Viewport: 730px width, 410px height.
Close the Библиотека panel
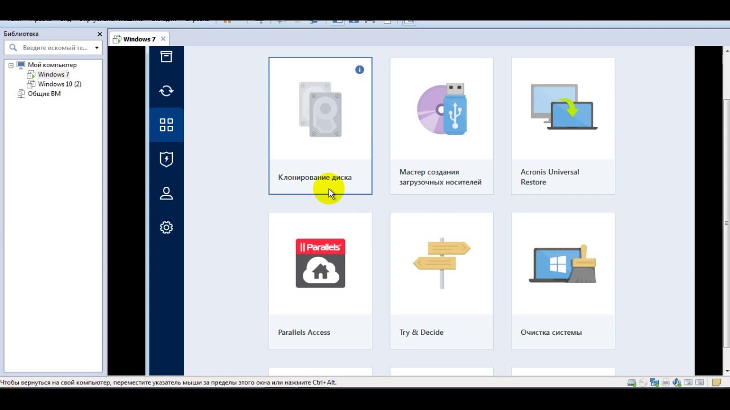pyautogui.click(x=100, y=34)
